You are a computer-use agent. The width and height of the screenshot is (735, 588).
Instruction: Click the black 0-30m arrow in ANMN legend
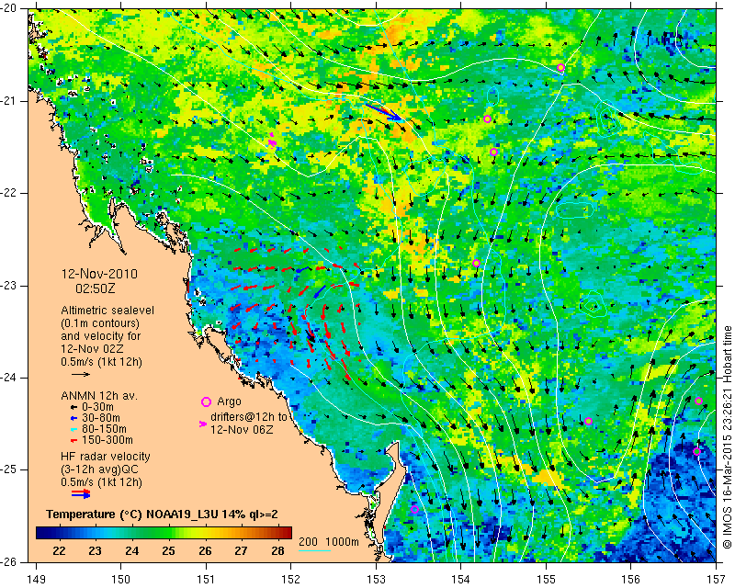pyautogui.click(x=73, y=408)
